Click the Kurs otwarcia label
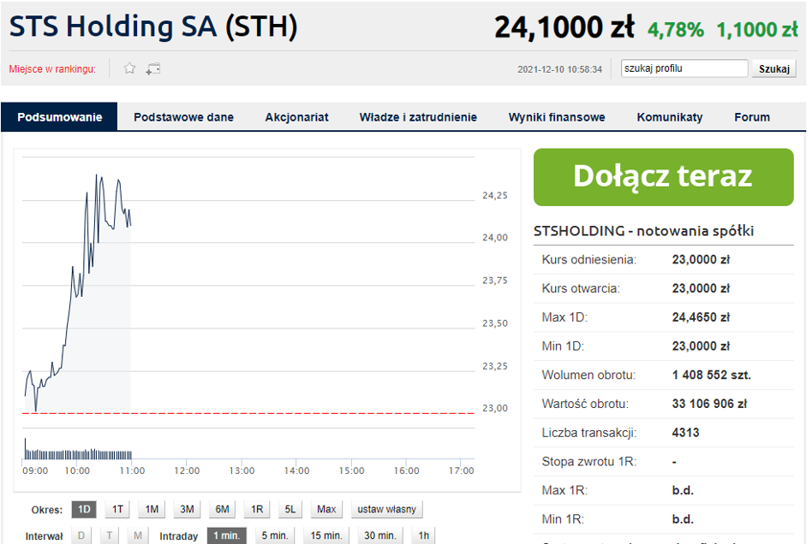This screenshot has width=812, height=544. 581,288
